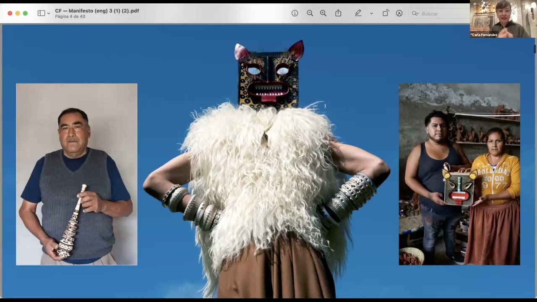Click the photo of man holding carved staff
The height and width of the screenshot is (302, 537).
(77, 174)
